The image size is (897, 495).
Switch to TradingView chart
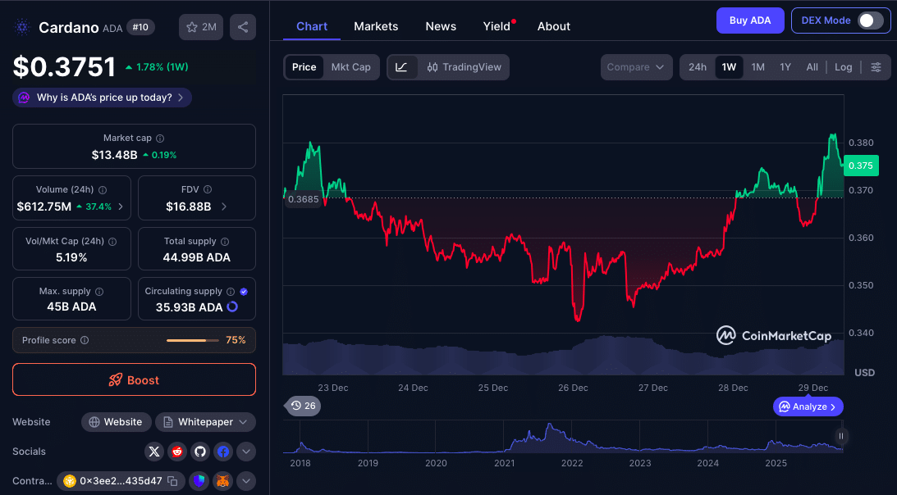pos(464,67)
